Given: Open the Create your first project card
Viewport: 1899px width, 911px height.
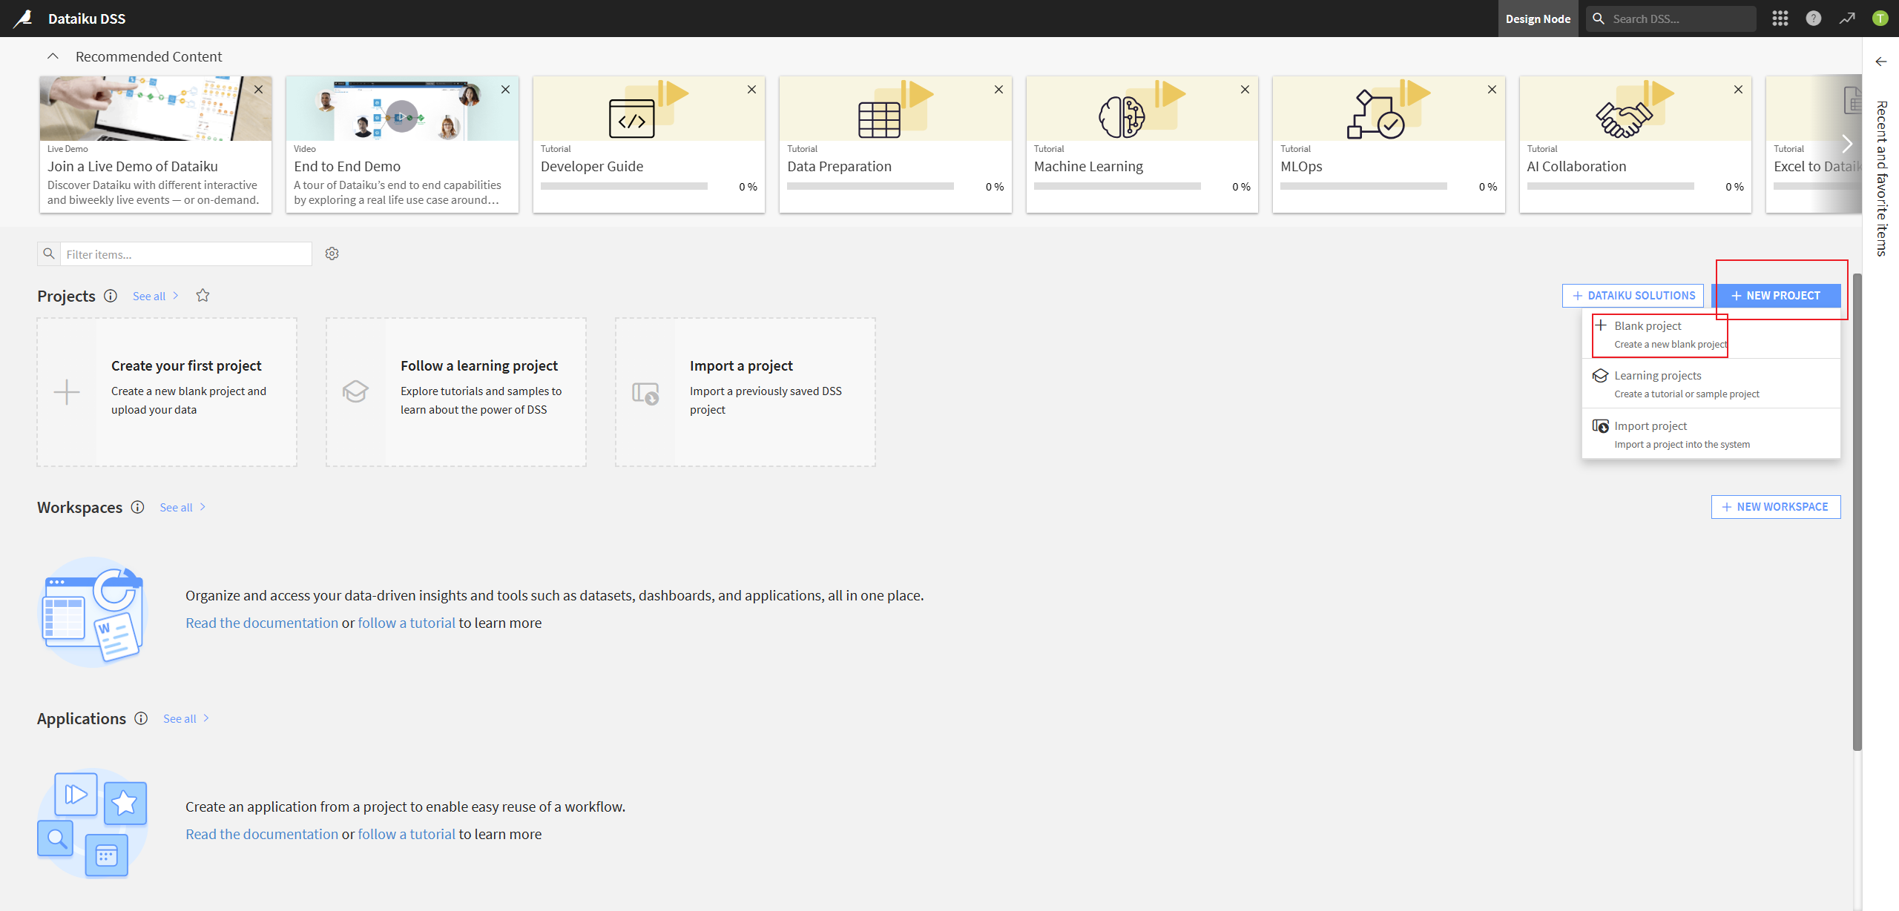Looking at the screenshot, I should click(x=167, y=392).
